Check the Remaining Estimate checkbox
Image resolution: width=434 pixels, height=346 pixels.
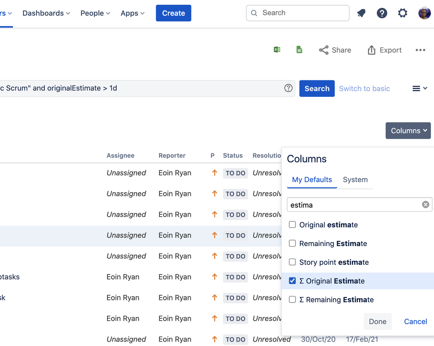coord(292,243)
